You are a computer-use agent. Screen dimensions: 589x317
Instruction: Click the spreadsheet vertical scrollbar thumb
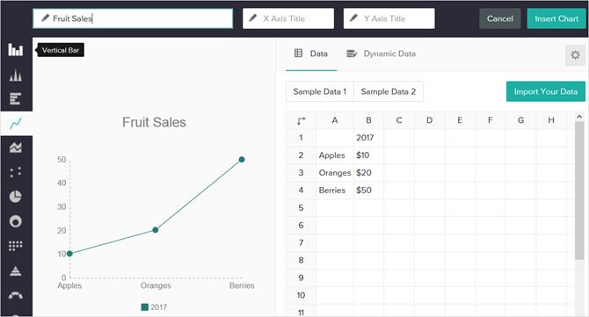(579, 191)
